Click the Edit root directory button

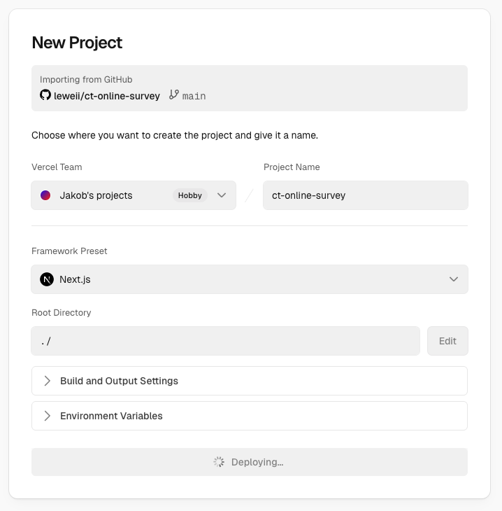coord(447,341)
